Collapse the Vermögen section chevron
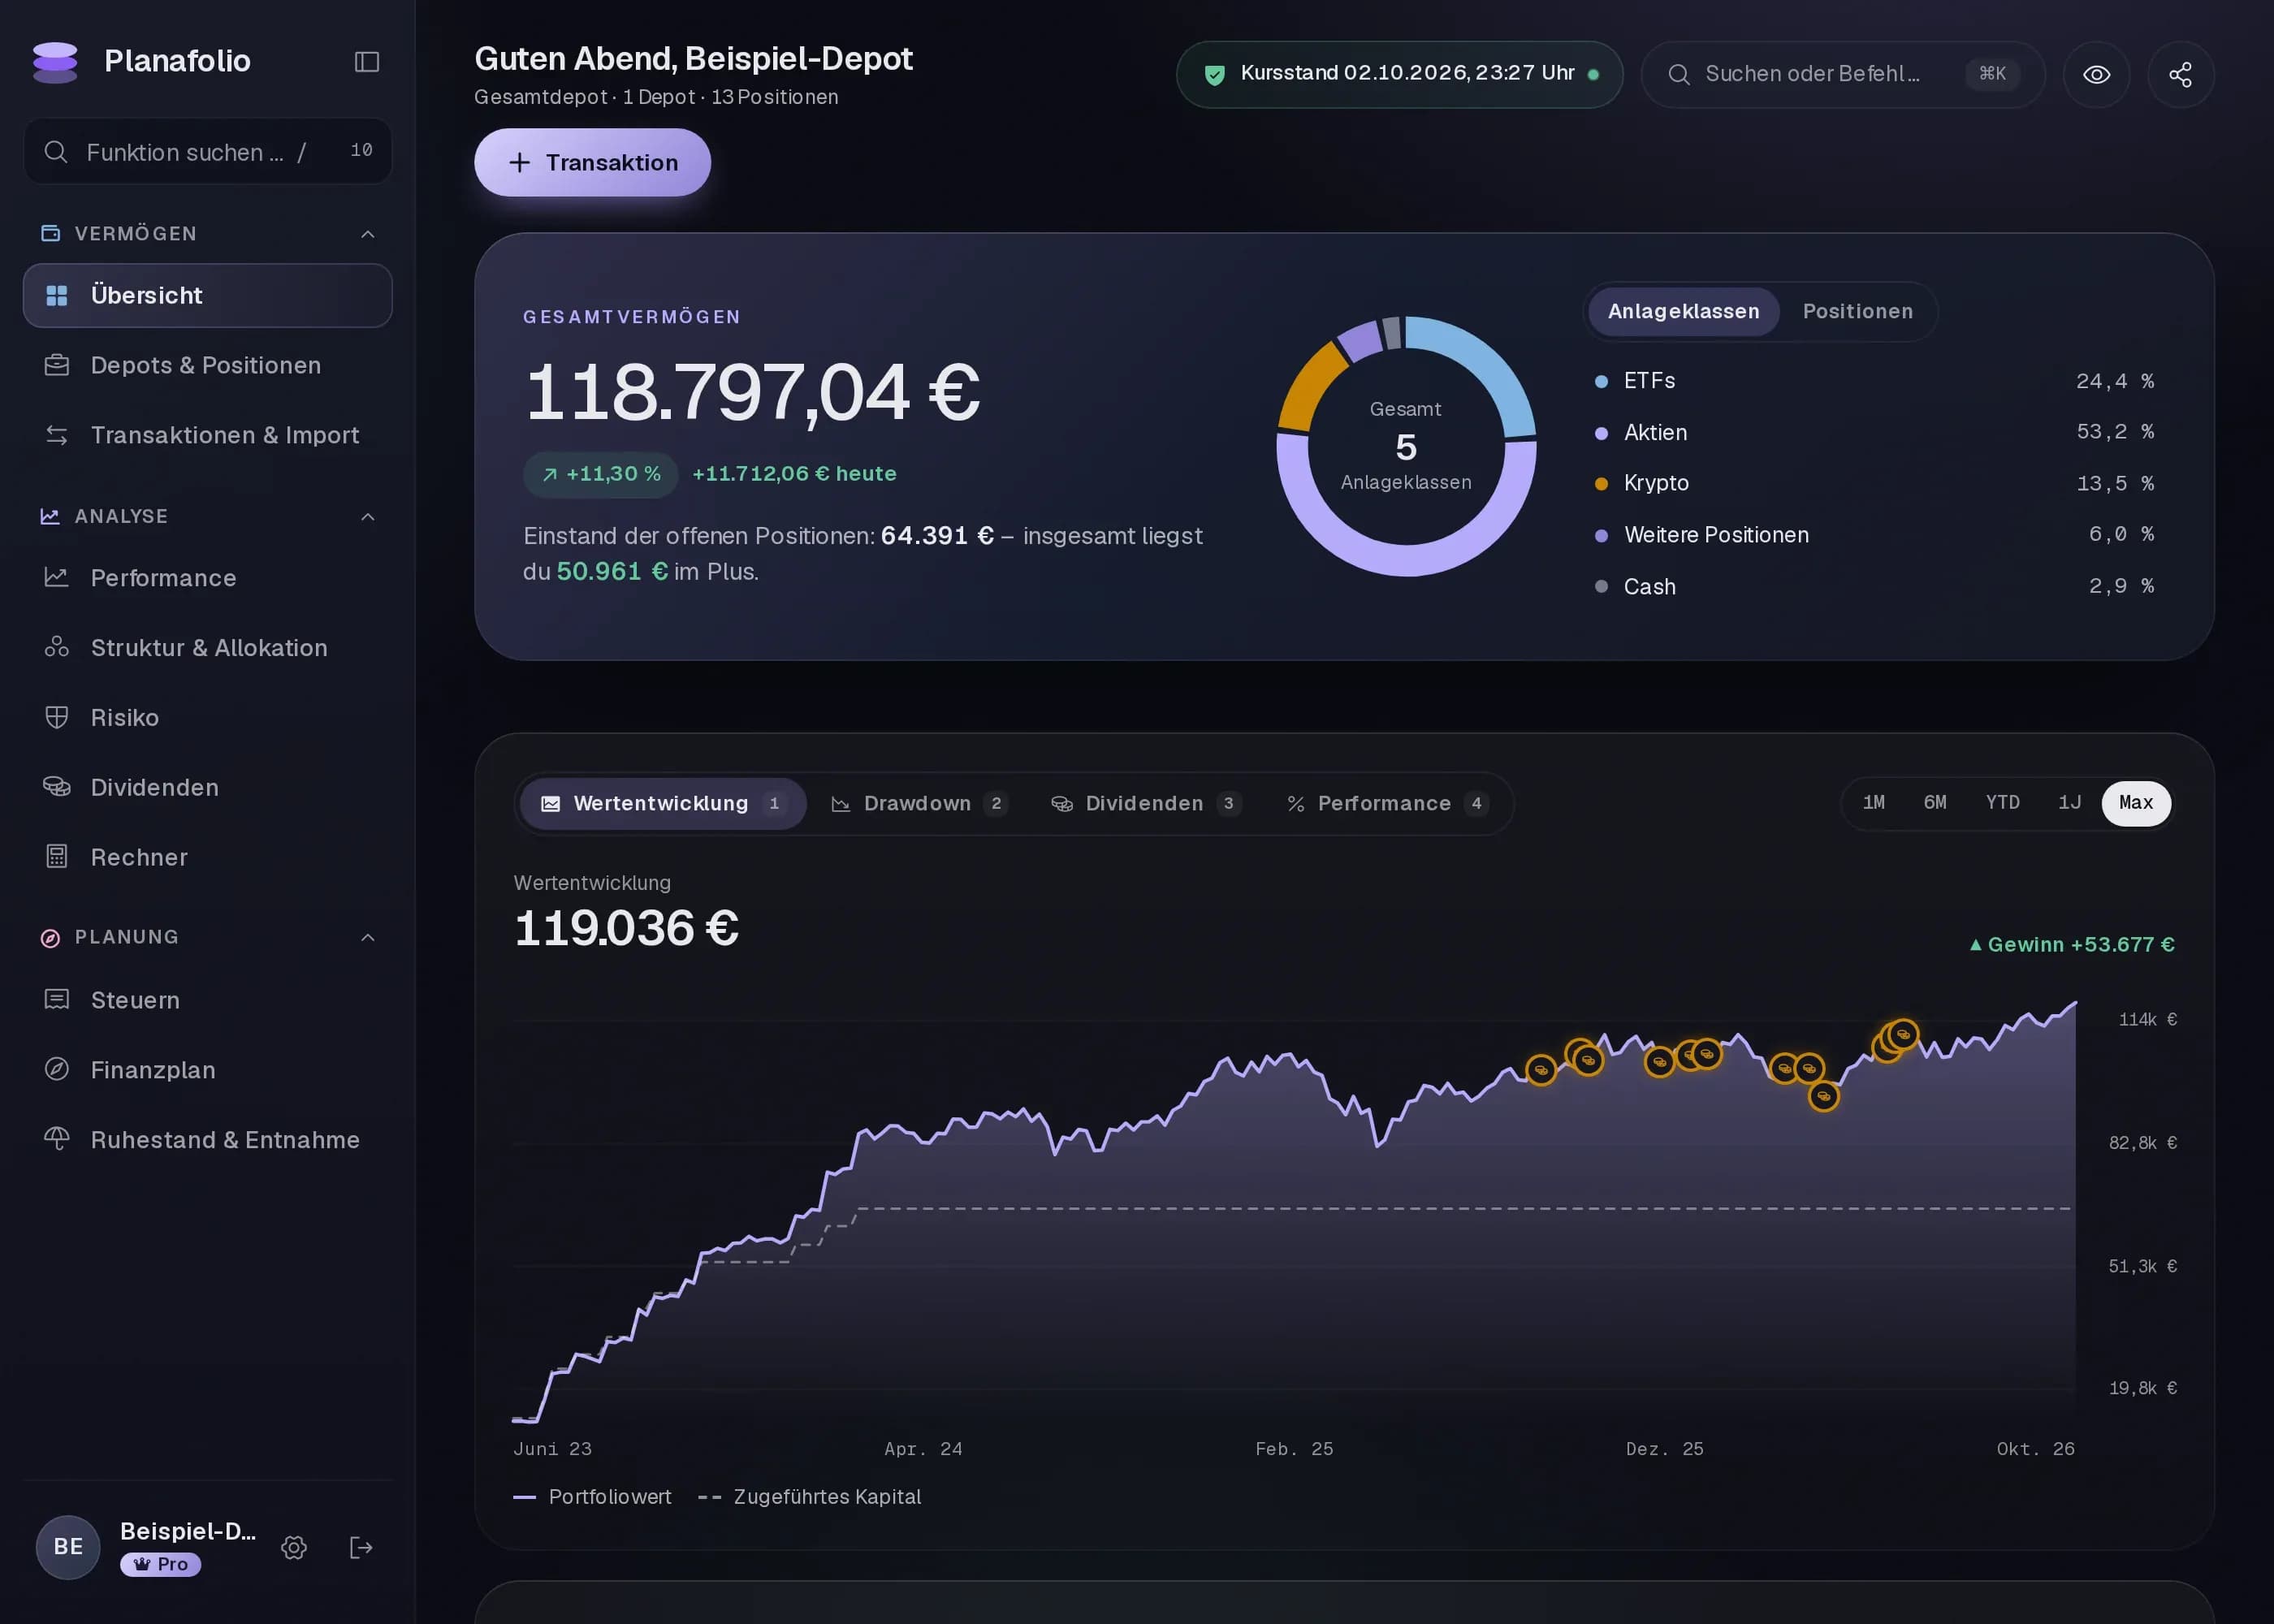The height and width of the screenshot is (1624, 2274). tap(368, 234)
